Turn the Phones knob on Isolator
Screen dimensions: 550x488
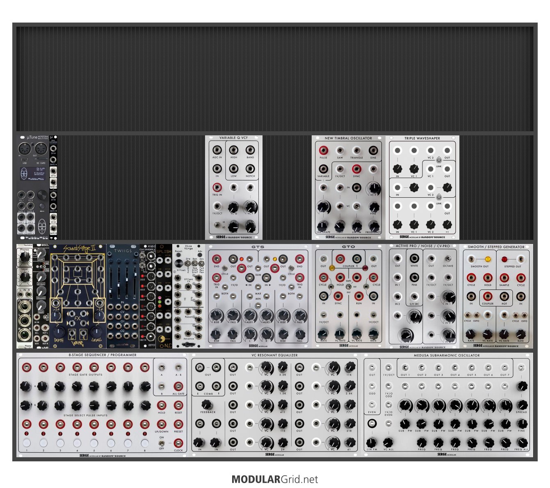click(25, 257)
